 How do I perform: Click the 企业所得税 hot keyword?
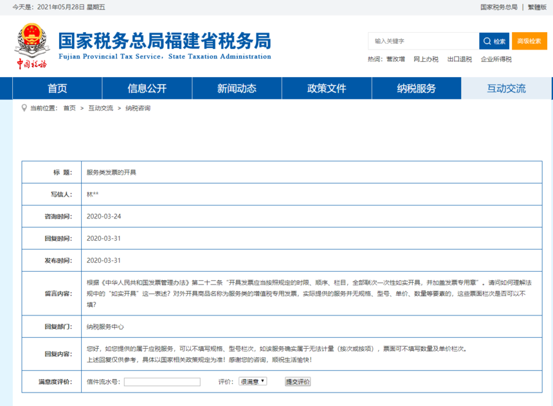[496, 59]
